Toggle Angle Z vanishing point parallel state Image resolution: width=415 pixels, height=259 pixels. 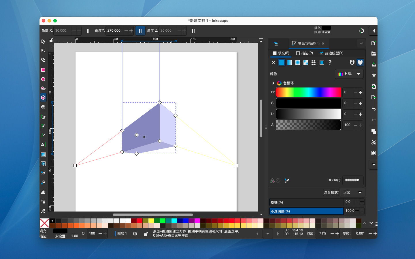click(193, 31)
